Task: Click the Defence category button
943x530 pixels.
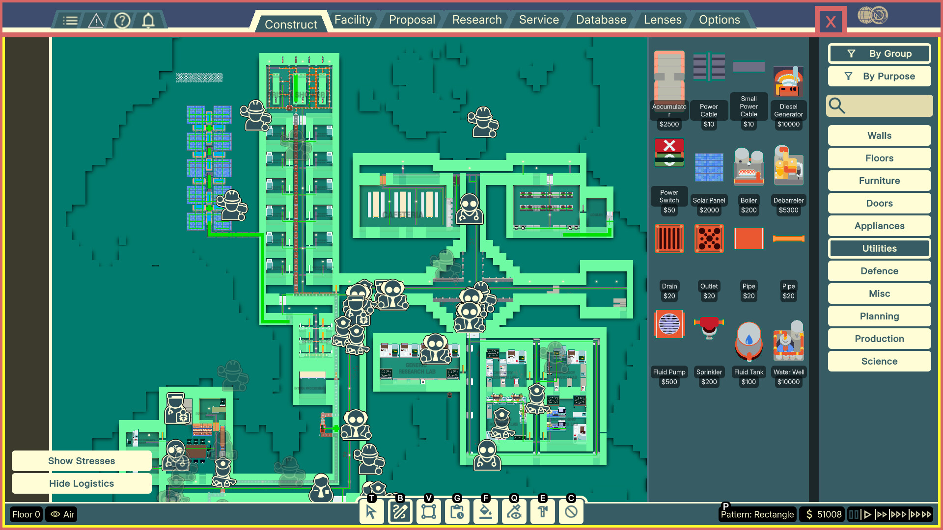Action: pyautogui.click(x=879, y=271)
